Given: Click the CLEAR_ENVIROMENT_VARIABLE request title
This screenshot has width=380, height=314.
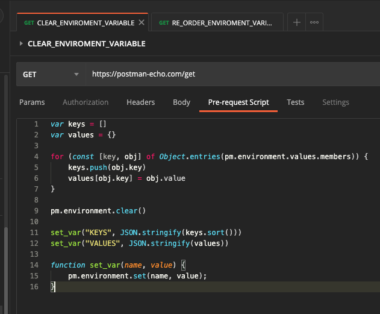Looking at the screenshot, I should point(87,43).
